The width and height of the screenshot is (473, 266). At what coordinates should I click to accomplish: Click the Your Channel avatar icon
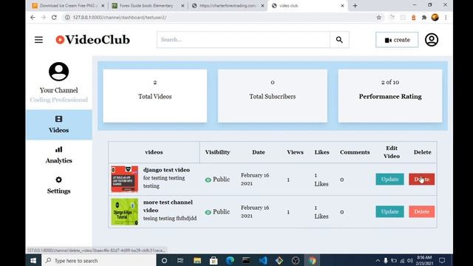[x=59, y=72]
